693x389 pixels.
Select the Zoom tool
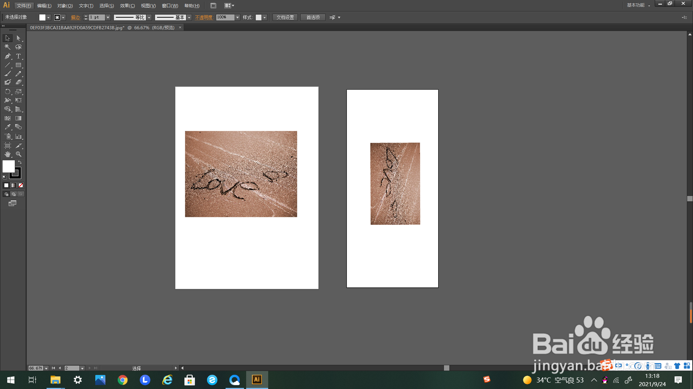point(18,154)
